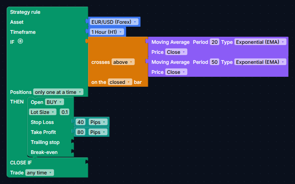Open the Stop Loss Pips unit dropdown

(98, 122)
